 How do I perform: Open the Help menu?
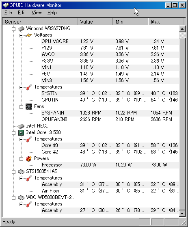[x=52, y=13]
